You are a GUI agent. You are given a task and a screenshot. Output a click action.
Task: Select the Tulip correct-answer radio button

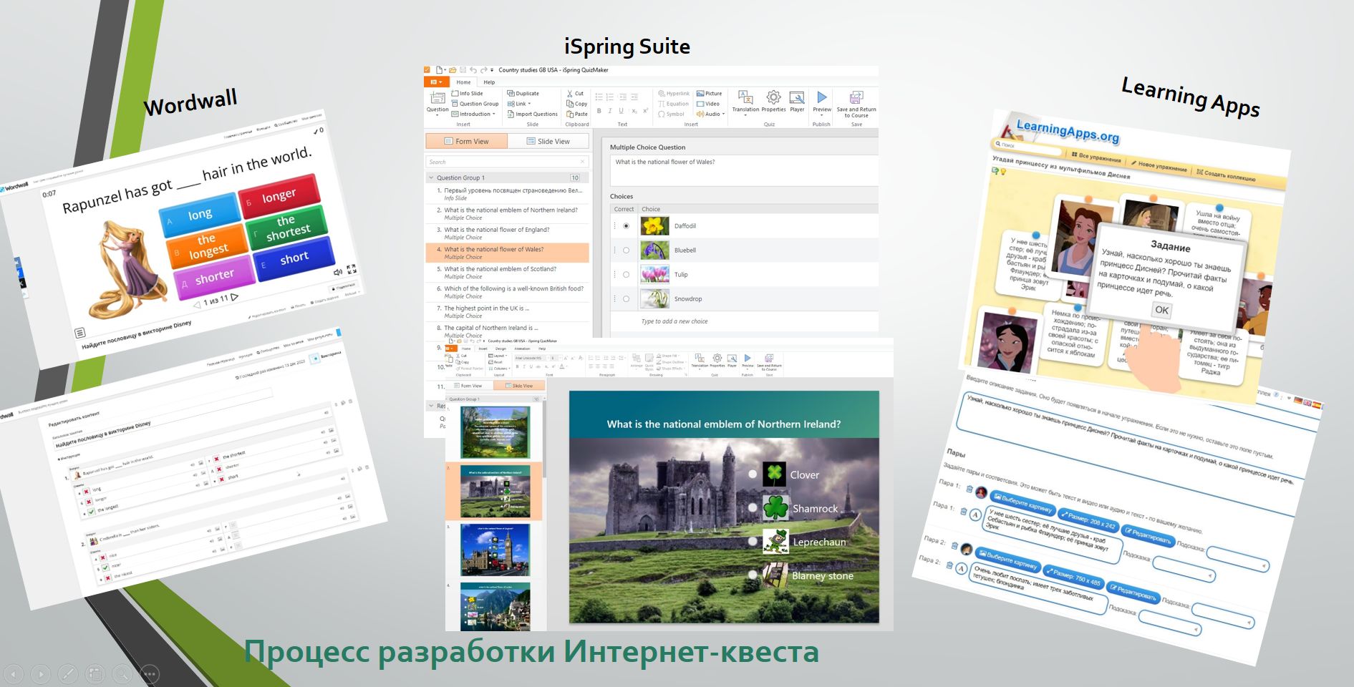[627, 275]
